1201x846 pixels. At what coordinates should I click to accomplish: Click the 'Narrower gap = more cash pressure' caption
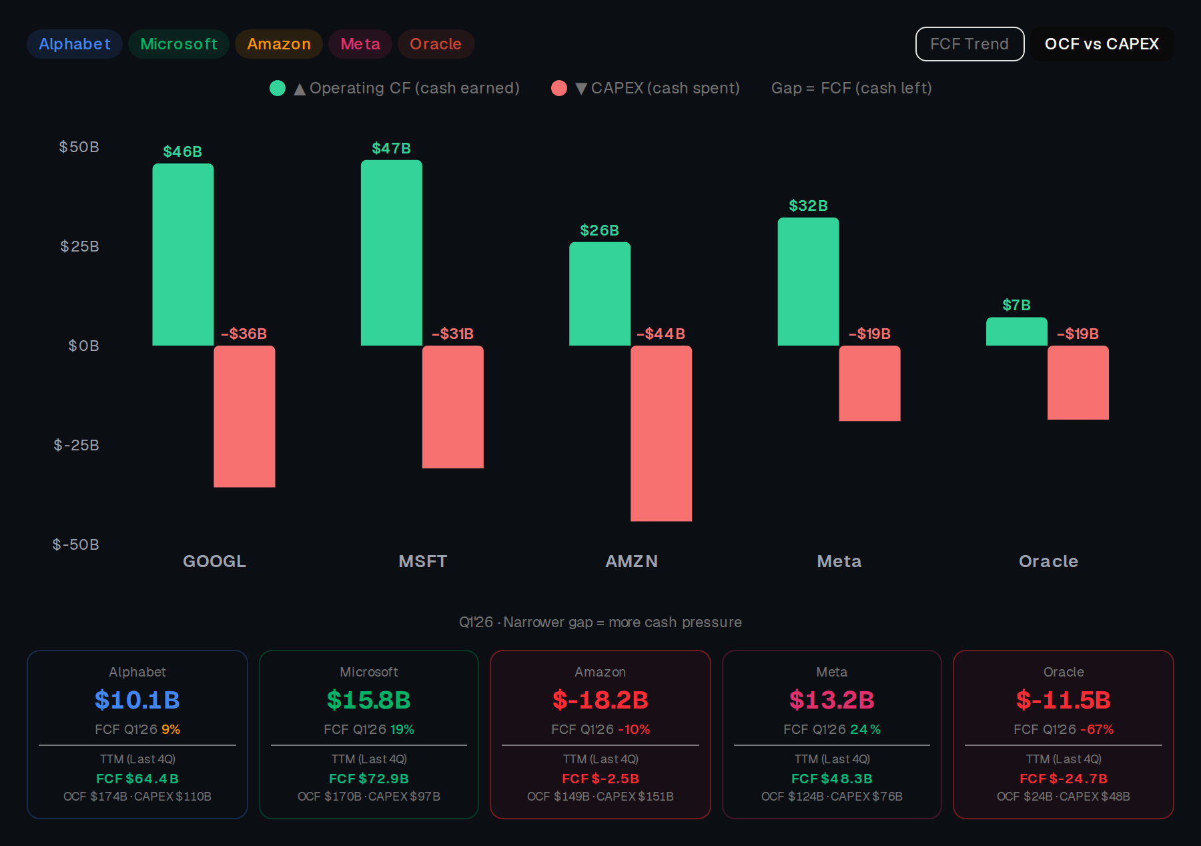(x=623, y=622)
